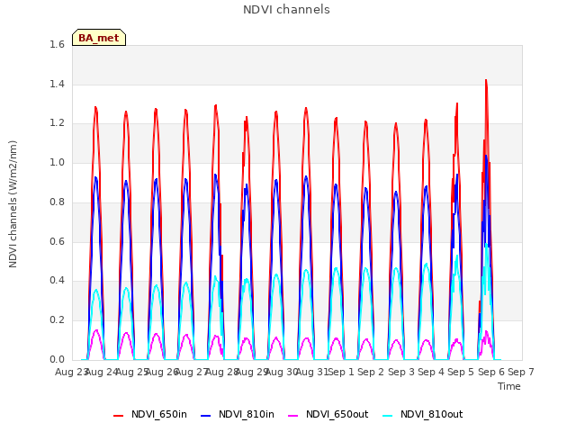Click the Sep 2 date tick label
Viewport: 576px width, 432px height.
click(x=371, y=372)
